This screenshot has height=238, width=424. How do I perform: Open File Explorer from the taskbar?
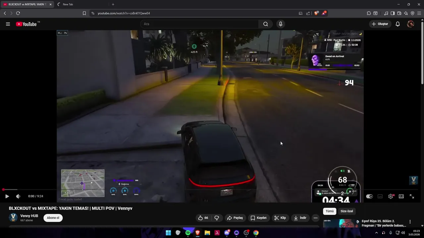pyautogui.click(x=207, y=233)
